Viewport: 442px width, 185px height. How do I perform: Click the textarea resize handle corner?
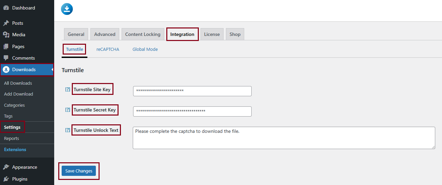point(433,147)
